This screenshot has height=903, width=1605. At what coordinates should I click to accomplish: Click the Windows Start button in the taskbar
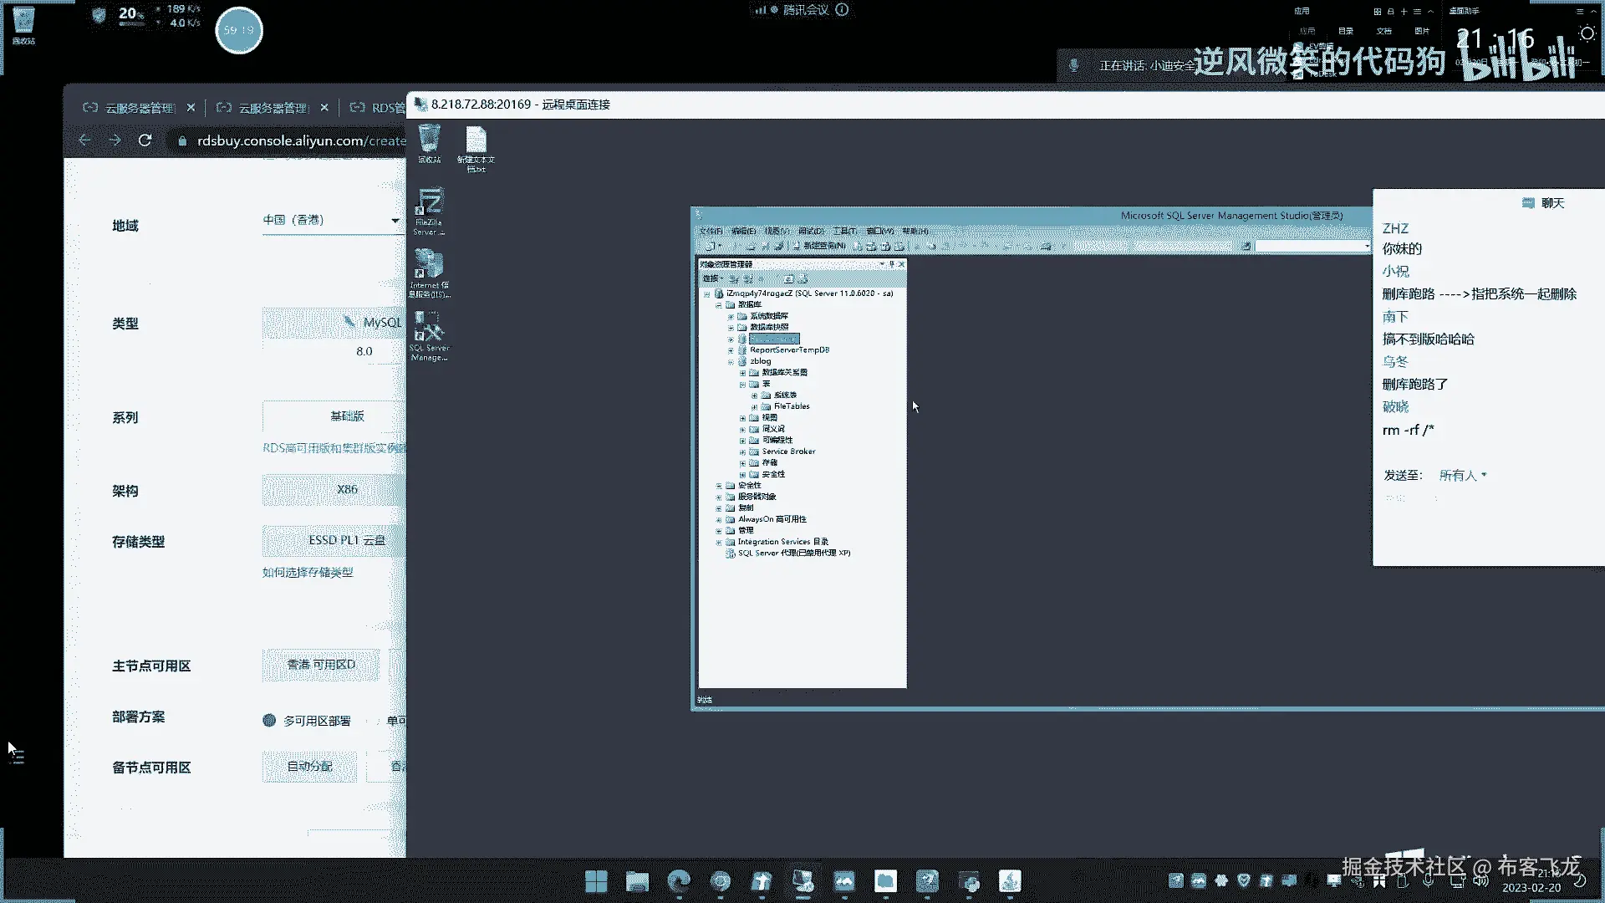[596, 881]
